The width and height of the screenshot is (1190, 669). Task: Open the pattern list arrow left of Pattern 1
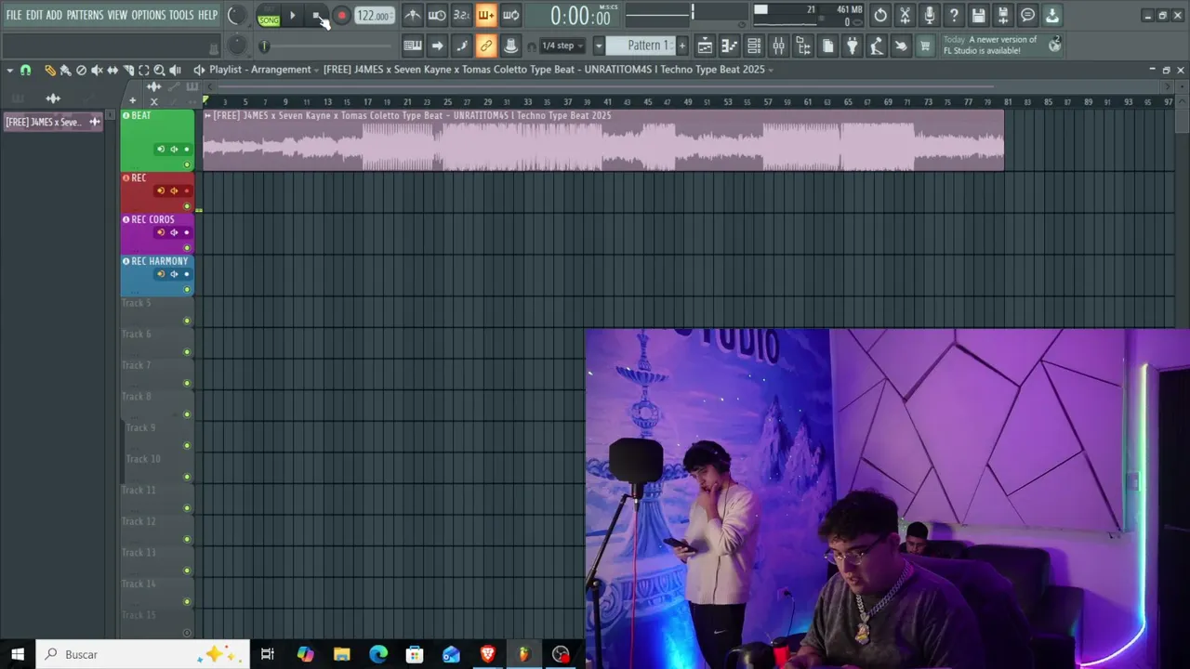(x=599, y=46)
